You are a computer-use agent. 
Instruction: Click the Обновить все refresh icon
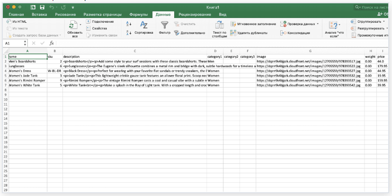pos(73,25)
